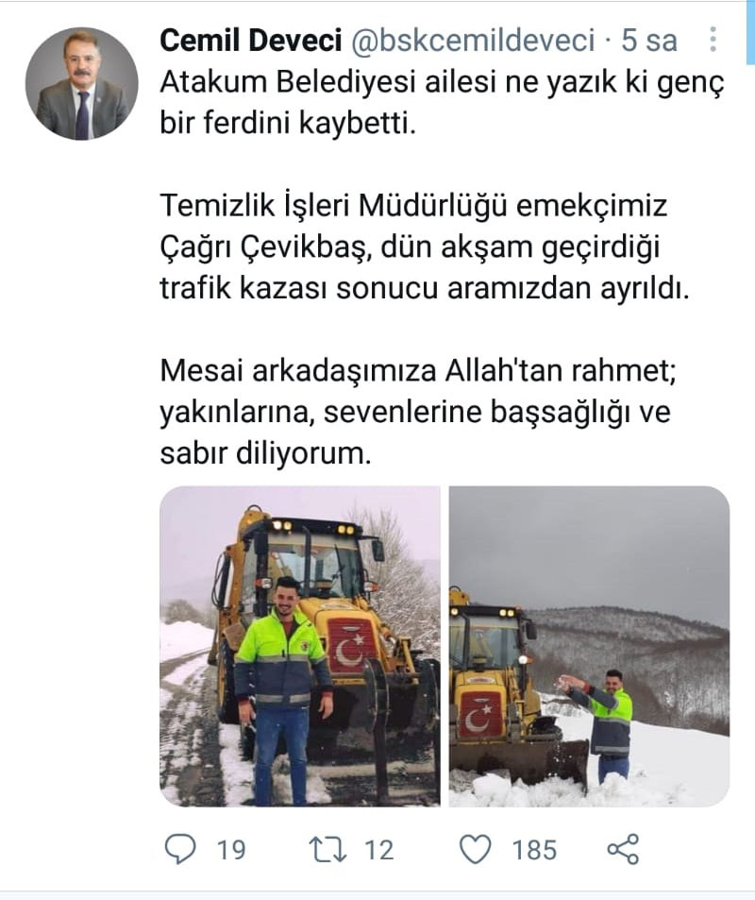Viewport: 755px width, 900px height.
Task: Click the reply count 19
Action: coord(231,850)
